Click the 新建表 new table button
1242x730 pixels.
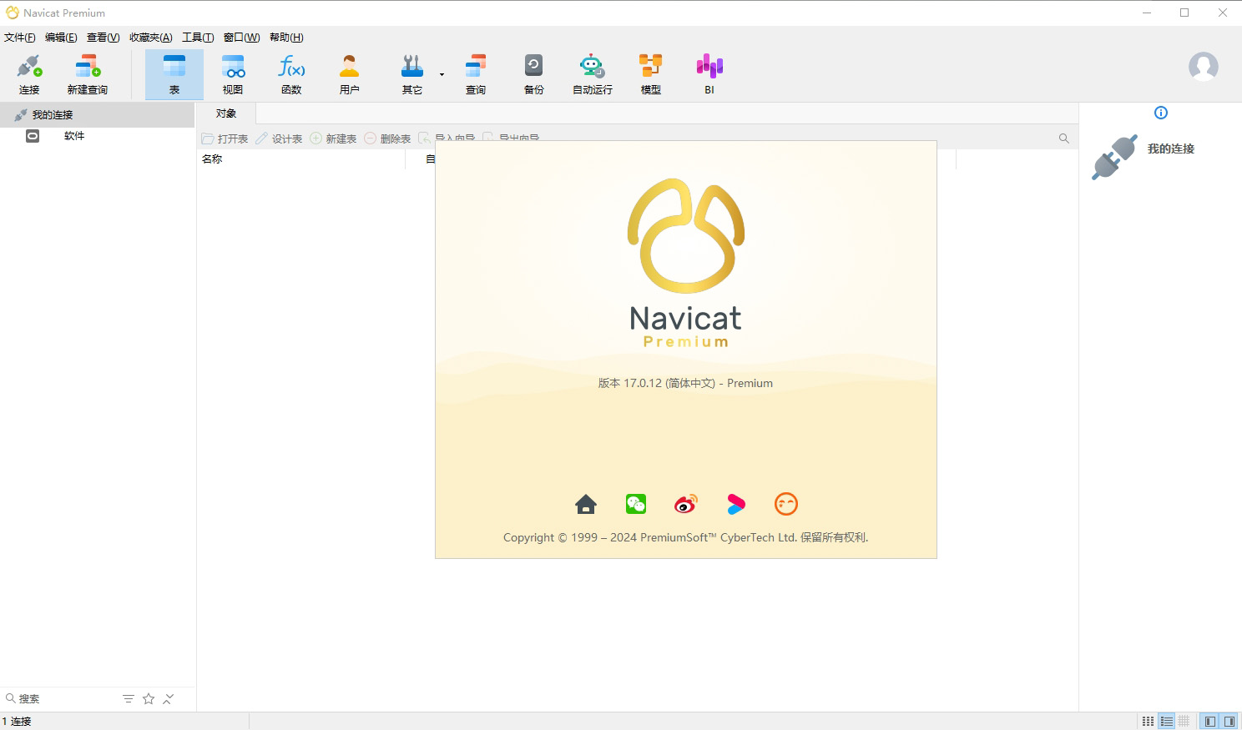[x=333, y=138]
